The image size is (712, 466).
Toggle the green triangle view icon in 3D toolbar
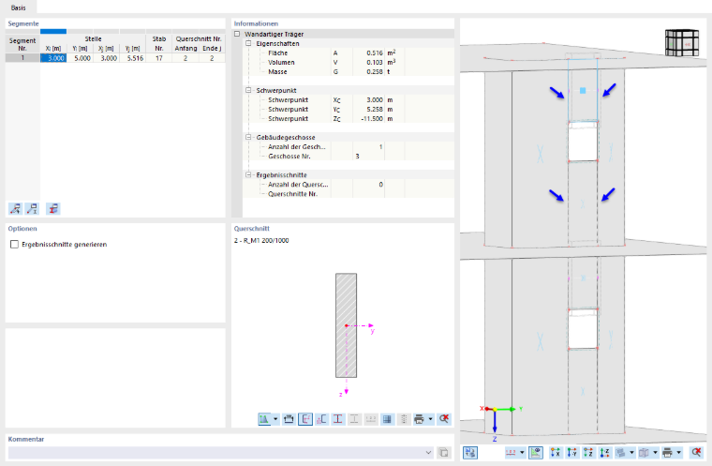536,452
